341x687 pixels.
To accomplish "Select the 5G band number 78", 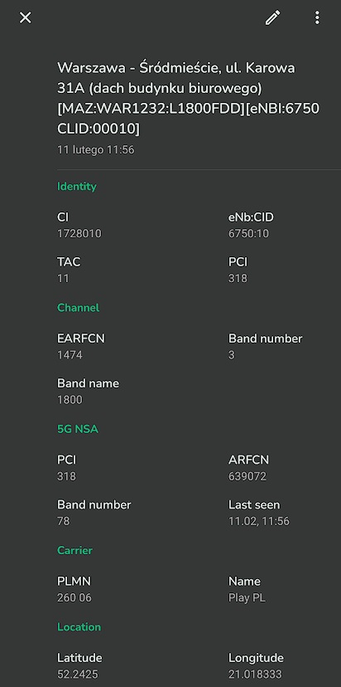I will [x=64, y=521].
